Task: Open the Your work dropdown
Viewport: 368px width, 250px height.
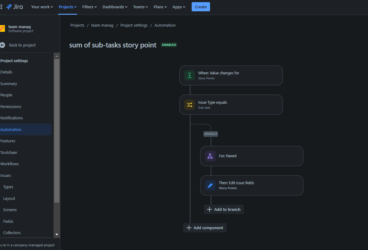Action: [42, 7]
